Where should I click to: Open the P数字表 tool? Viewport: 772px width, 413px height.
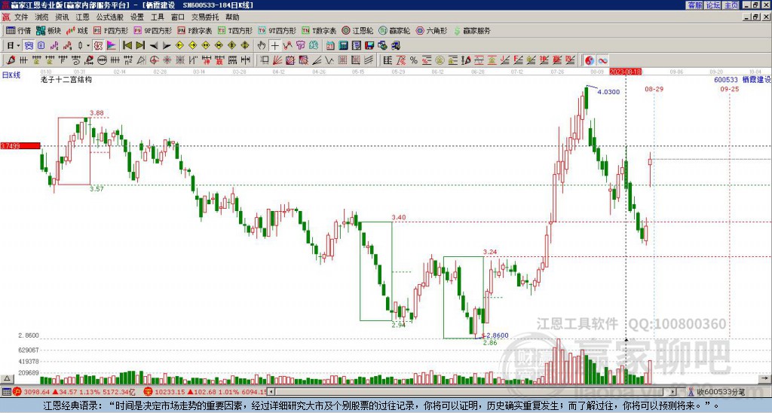click(195, 30)
